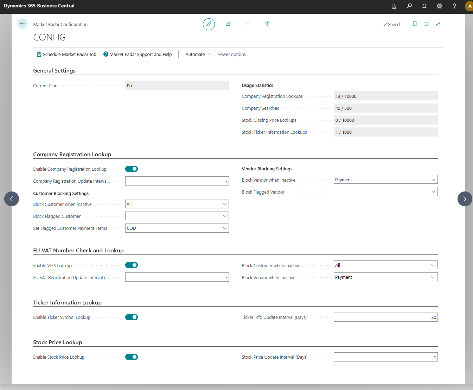Click Schedule Market Radar Job
Screen dimensions: 473x390
(x=66, y=54)
